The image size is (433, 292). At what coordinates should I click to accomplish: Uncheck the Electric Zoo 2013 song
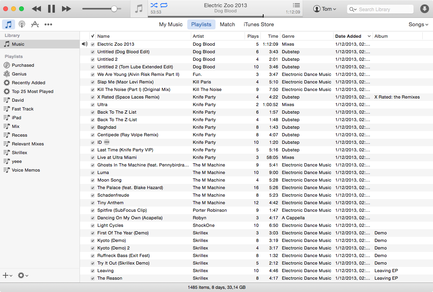click(93, 44)
